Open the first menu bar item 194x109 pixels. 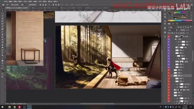[6, 1]
